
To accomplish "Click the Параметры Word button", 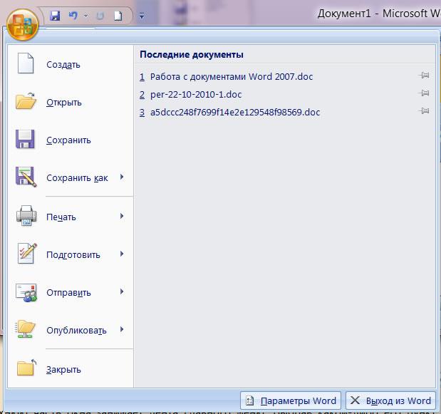I will (291, 400).
